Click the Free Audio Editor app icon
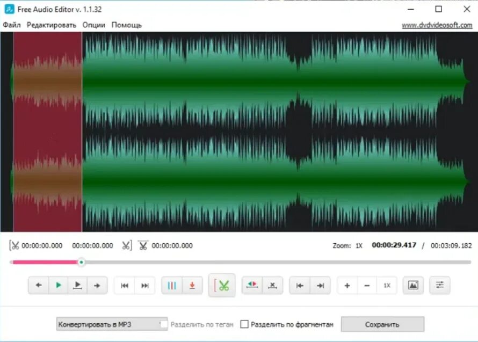 (9, 9)
